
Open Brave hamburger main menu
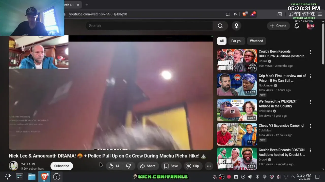click(x=320, y=14)
